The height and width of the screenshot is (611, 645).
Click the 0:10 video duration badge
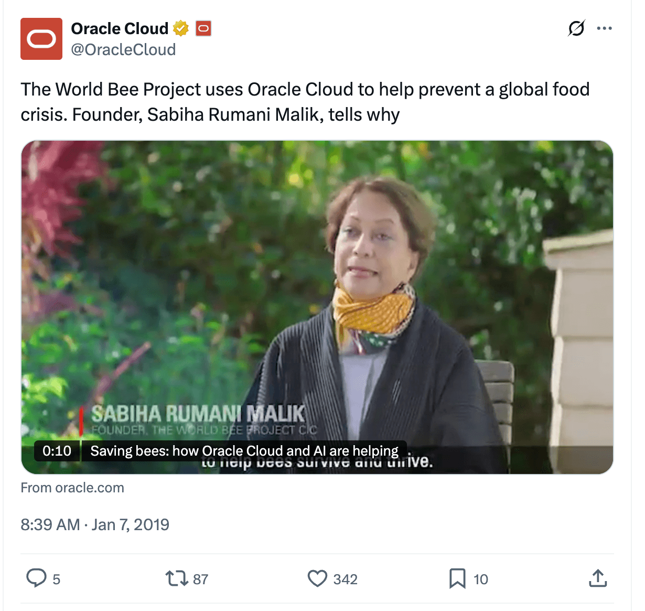pos(57,451)
